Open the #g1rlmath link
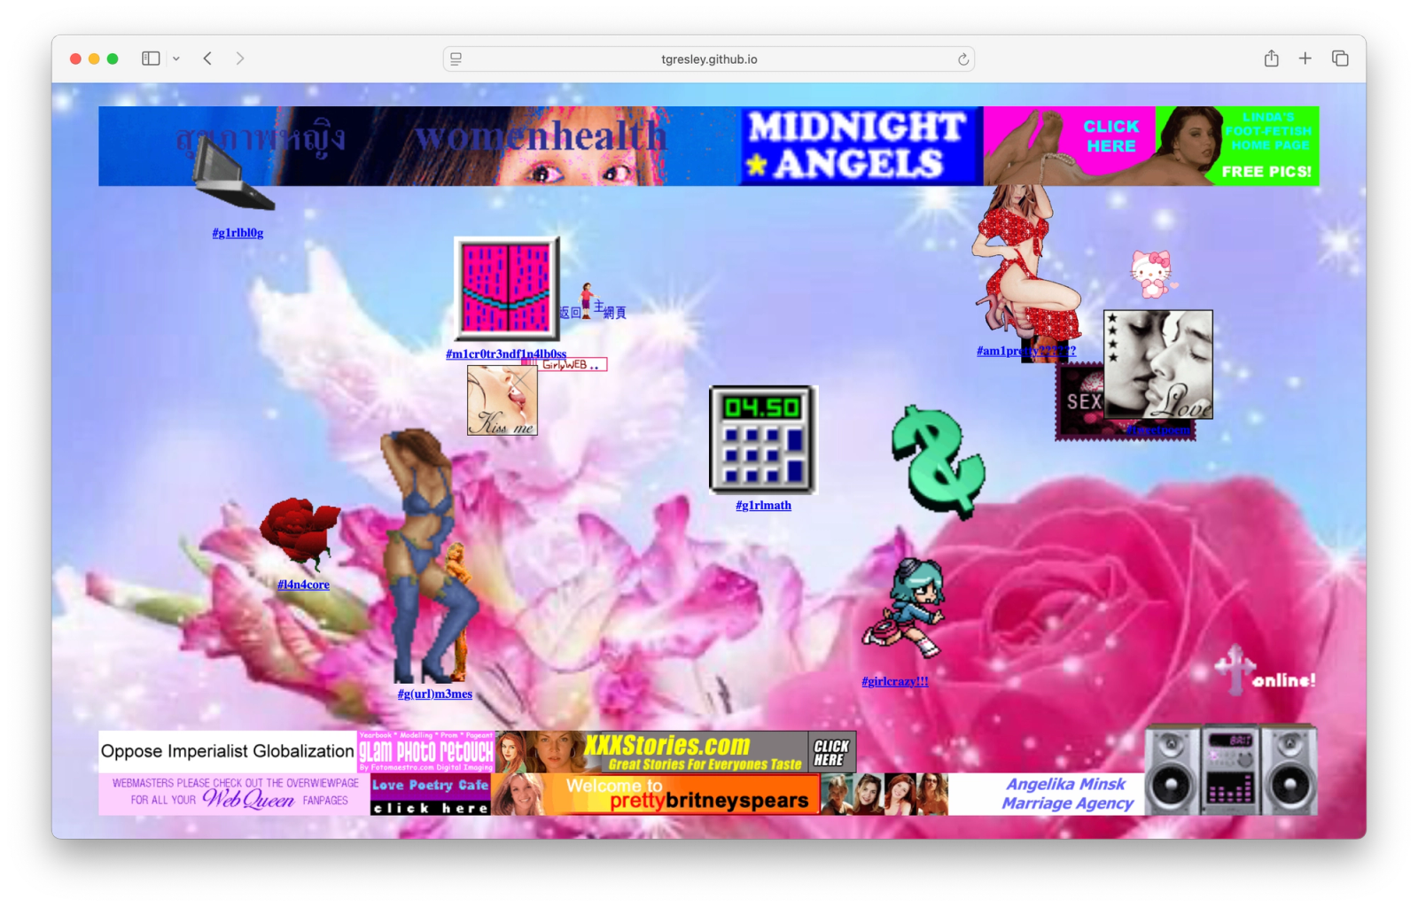The image size is (1418, 907). (x=763, y=506)
